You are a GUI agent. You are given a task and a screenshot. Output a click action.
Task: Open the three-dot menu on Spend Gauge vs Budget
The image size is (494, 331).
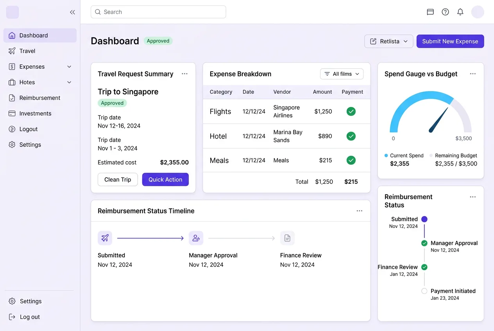[473, 74]
